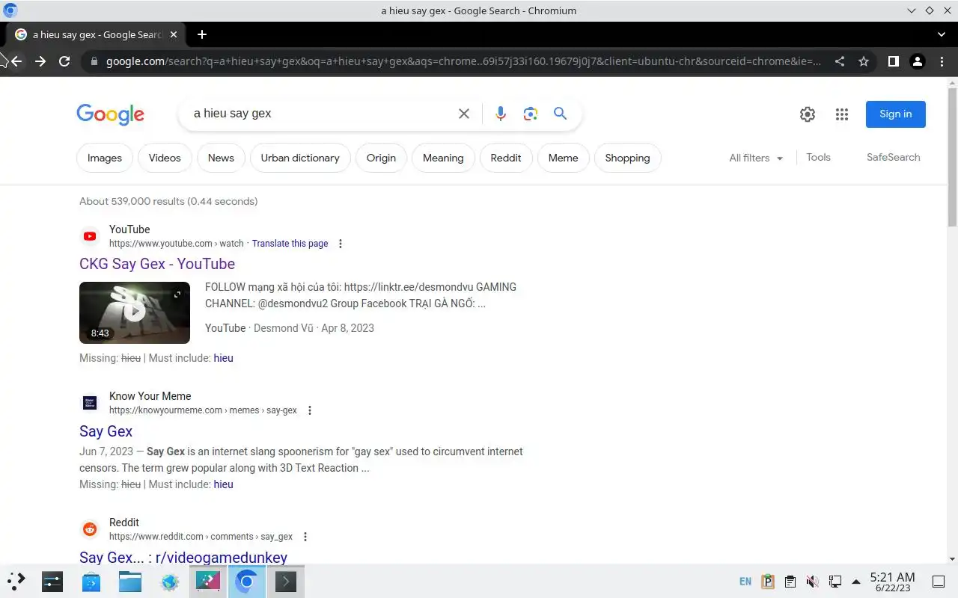Click the YouTube favicon in first result
Image resolution: width=958 pixels, height=598 pixels.
(x=90, y=236)
